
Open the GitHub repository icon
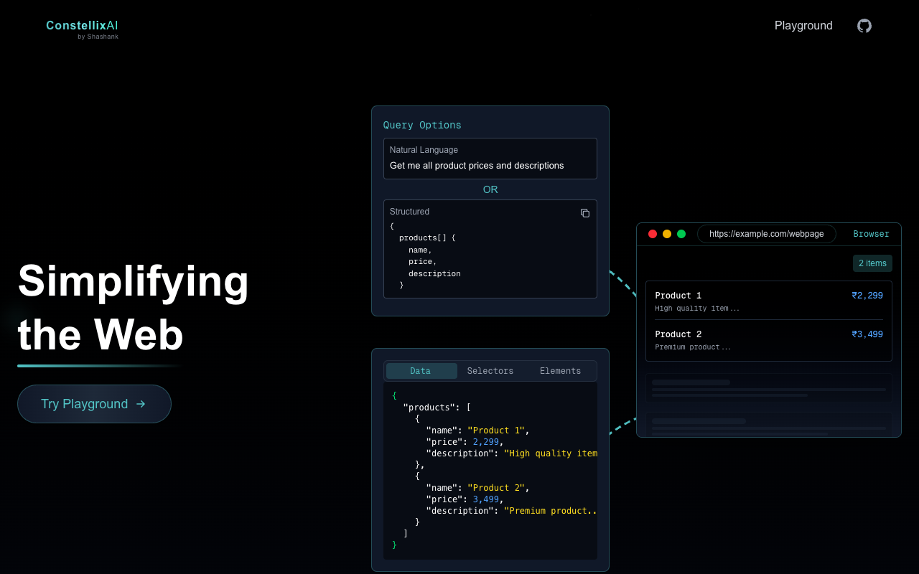pyautogui.click(x=864, y=26)
